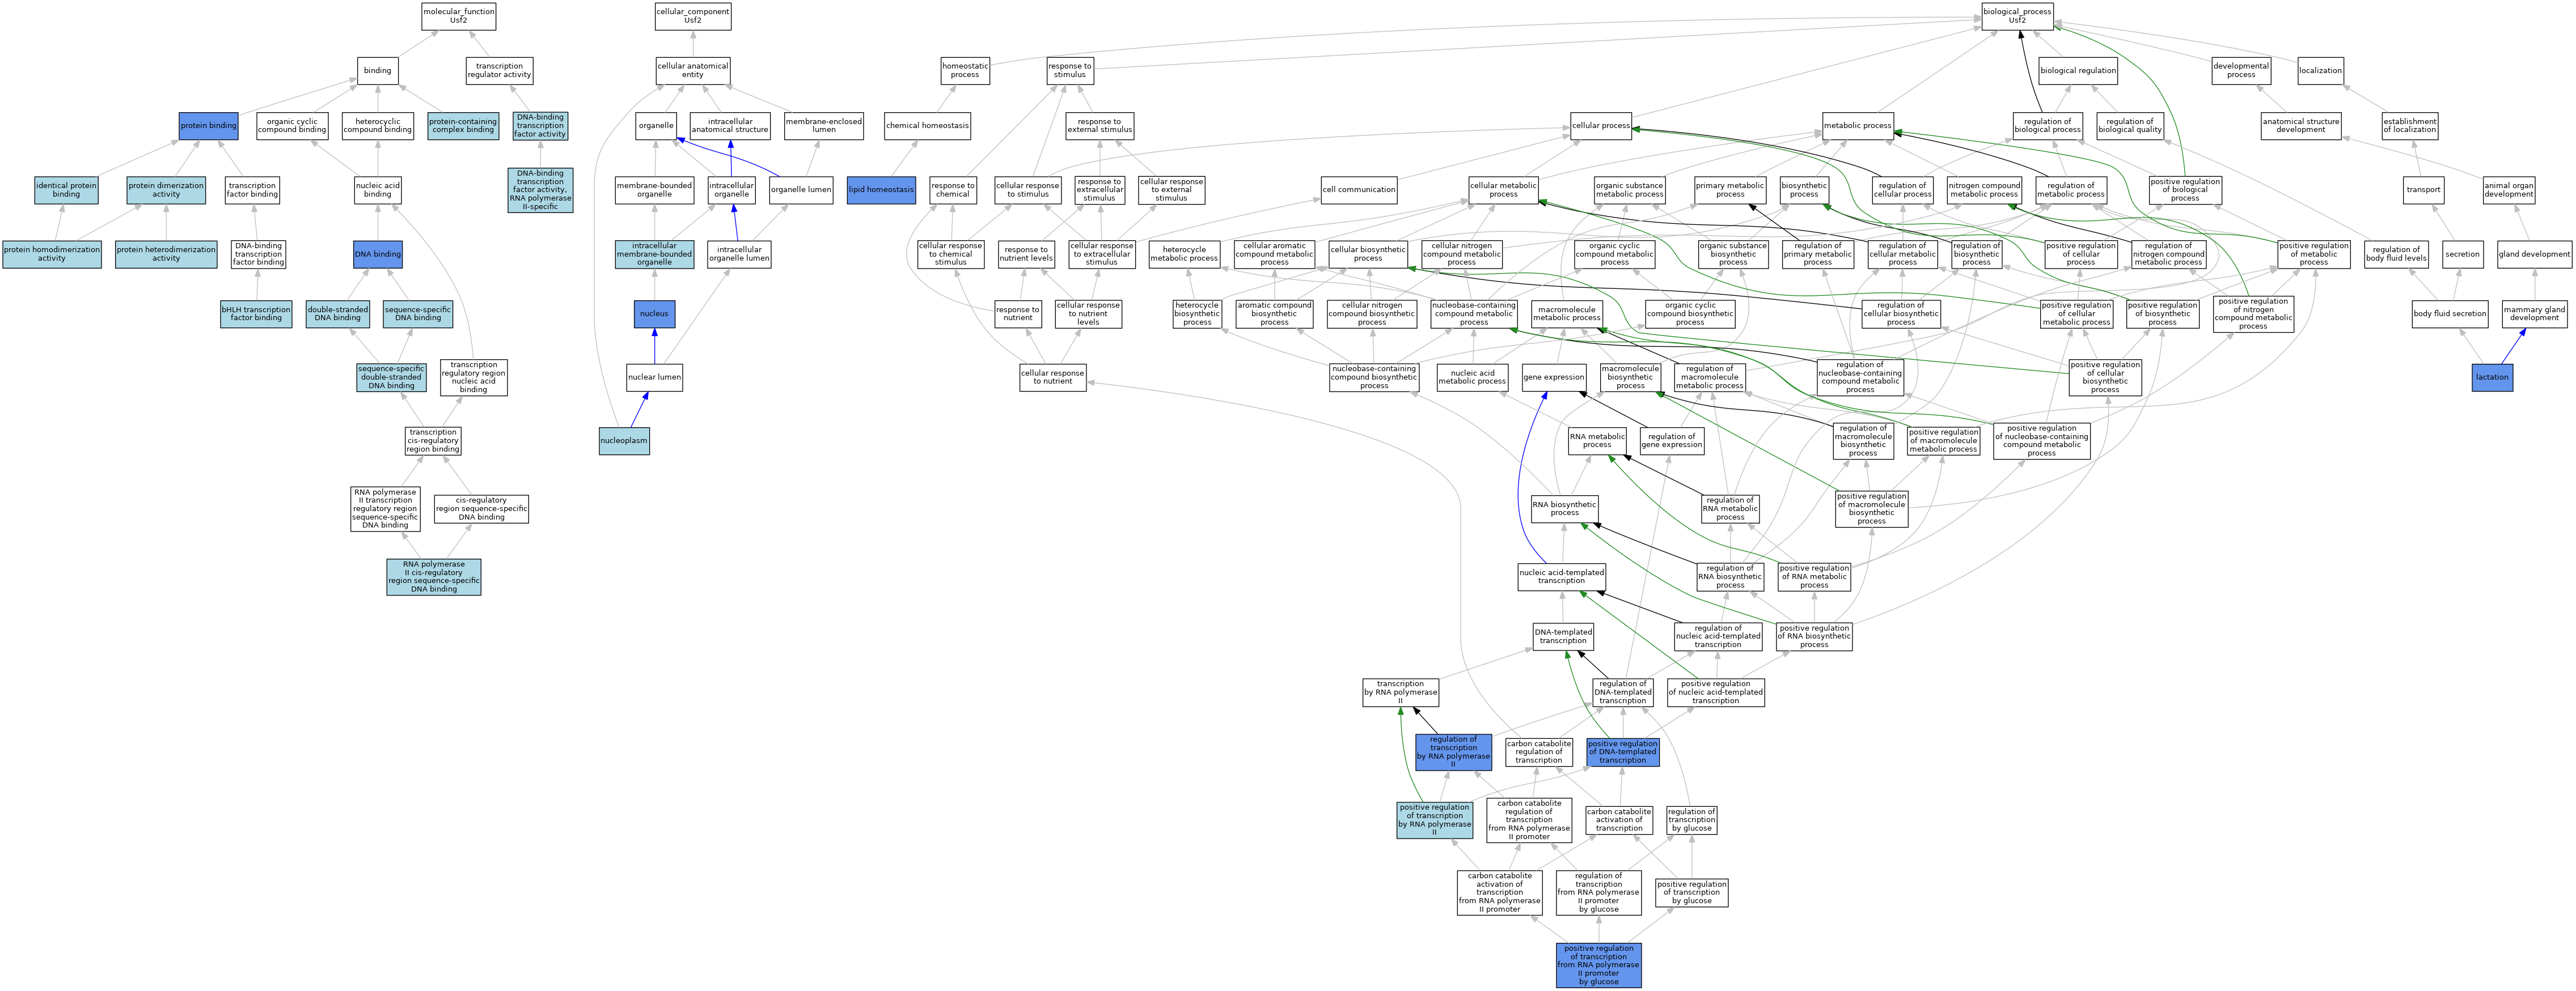Screen dimensions: 2576x991
Task: Select 'regulation of gene expression' node
Action: (1672, 441)
